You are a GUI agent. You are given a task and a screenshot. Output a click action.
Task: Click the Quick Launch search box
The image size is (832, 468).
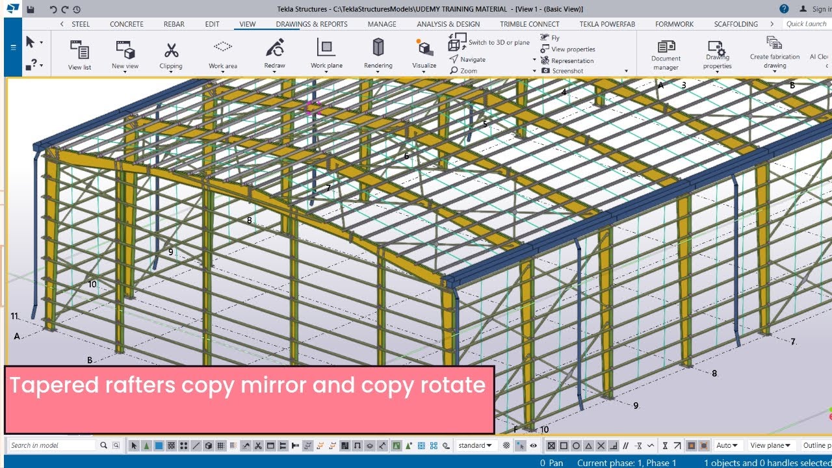(x=806, y=24)
